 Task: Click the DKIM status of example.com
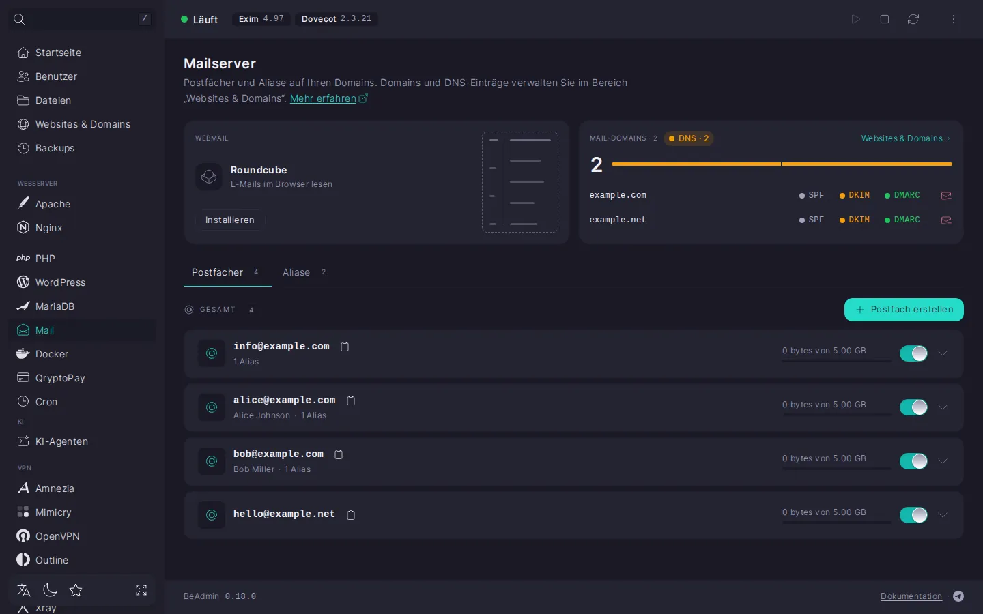(855, 196)
